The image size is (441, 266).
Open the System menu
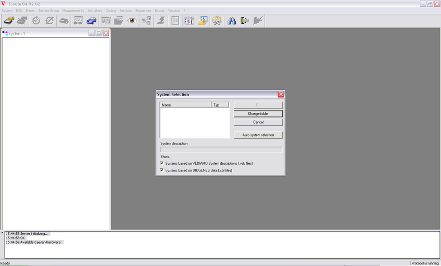7,10
